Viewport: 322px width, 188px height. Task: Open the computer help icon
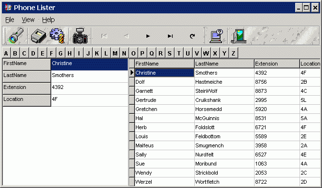pos(216,36)
